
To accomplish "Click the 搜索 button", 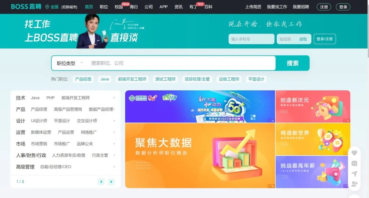I will [x=292, y=63].
